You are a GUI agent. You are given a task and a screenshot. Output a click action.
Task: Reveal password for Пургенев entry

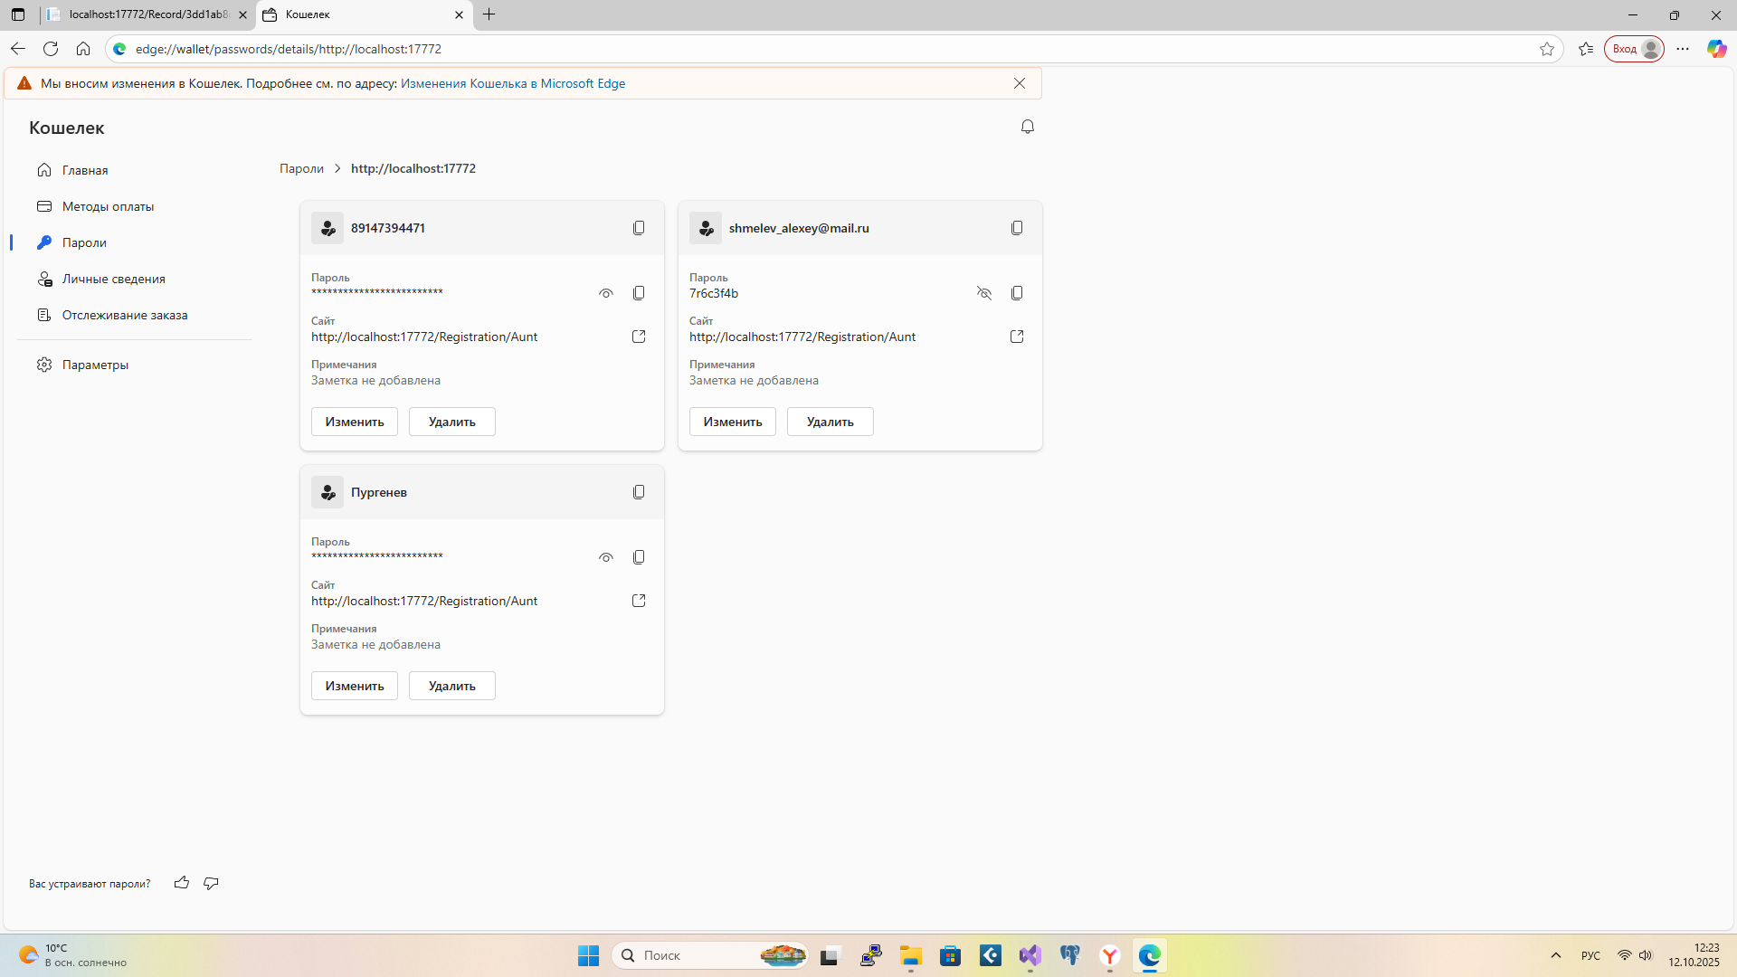tap(606, 557)
